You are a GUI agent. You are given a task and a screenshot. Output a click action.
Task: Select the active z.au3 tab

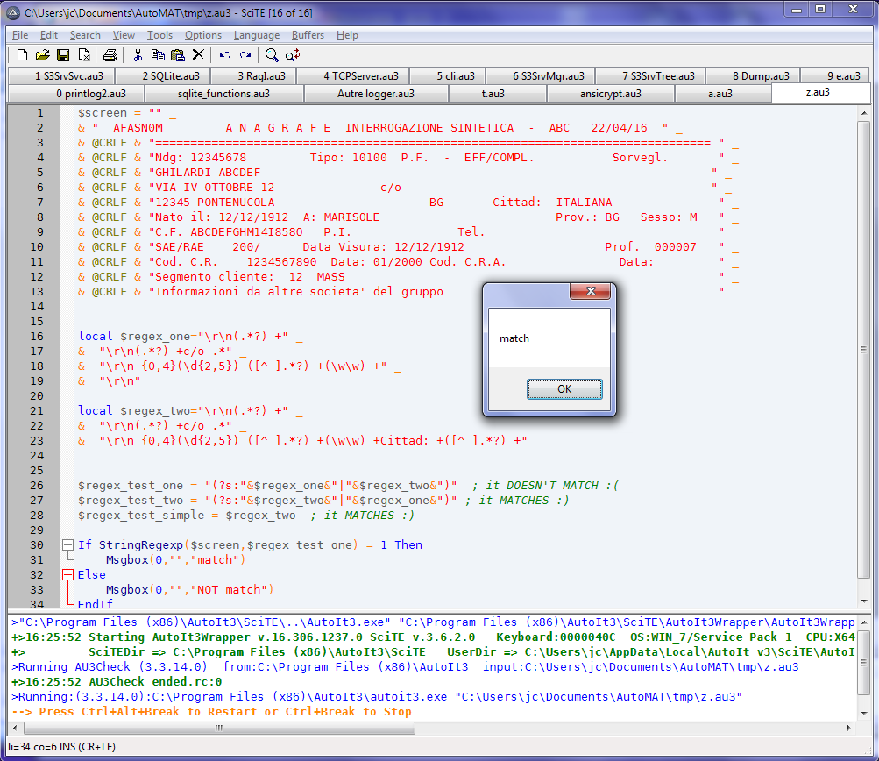point(821,93)
